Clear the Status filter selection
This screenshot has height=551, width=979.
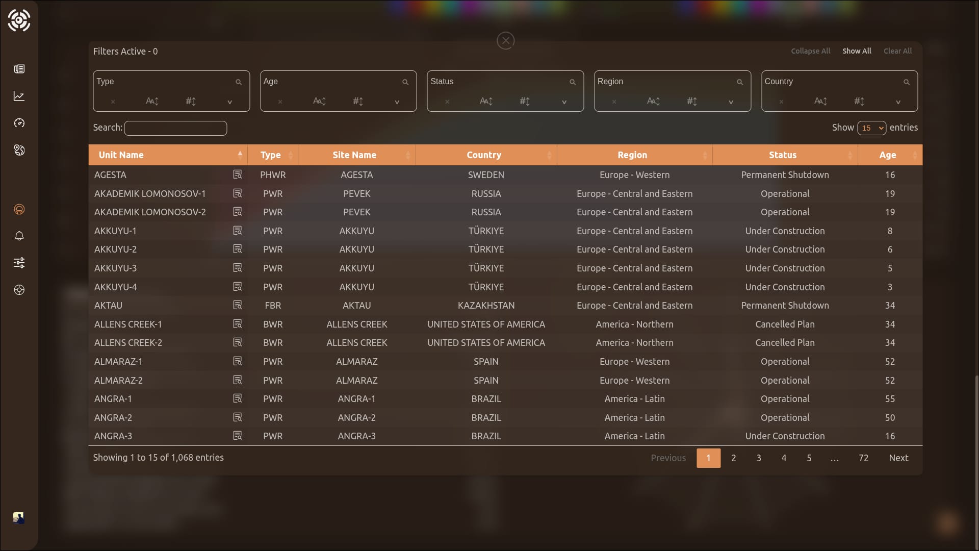point(447,102)
